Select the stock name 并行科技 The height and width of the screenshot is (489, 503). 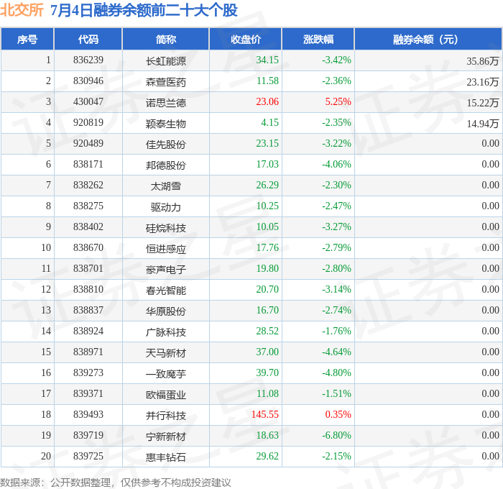point(166,416)
